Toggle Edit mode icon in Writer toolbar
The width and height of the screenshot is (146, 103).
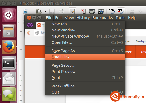[x=72, y=11]
